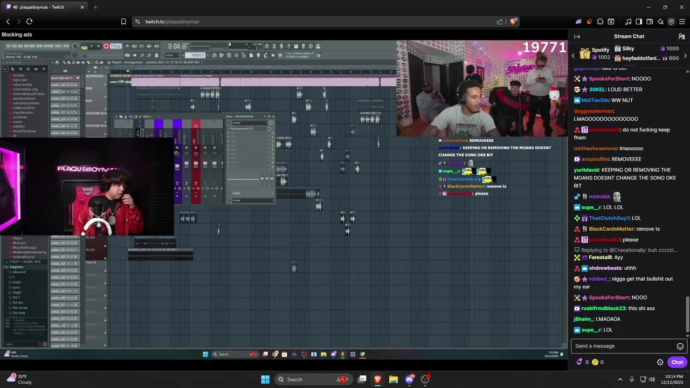
Task: Open username MidTierDih in chat
Action: [x=595, y=100]
